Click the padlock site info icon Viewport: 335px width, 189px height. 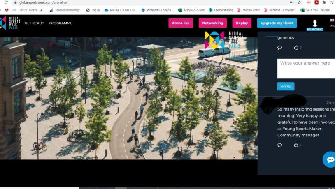tap(15, 2)
